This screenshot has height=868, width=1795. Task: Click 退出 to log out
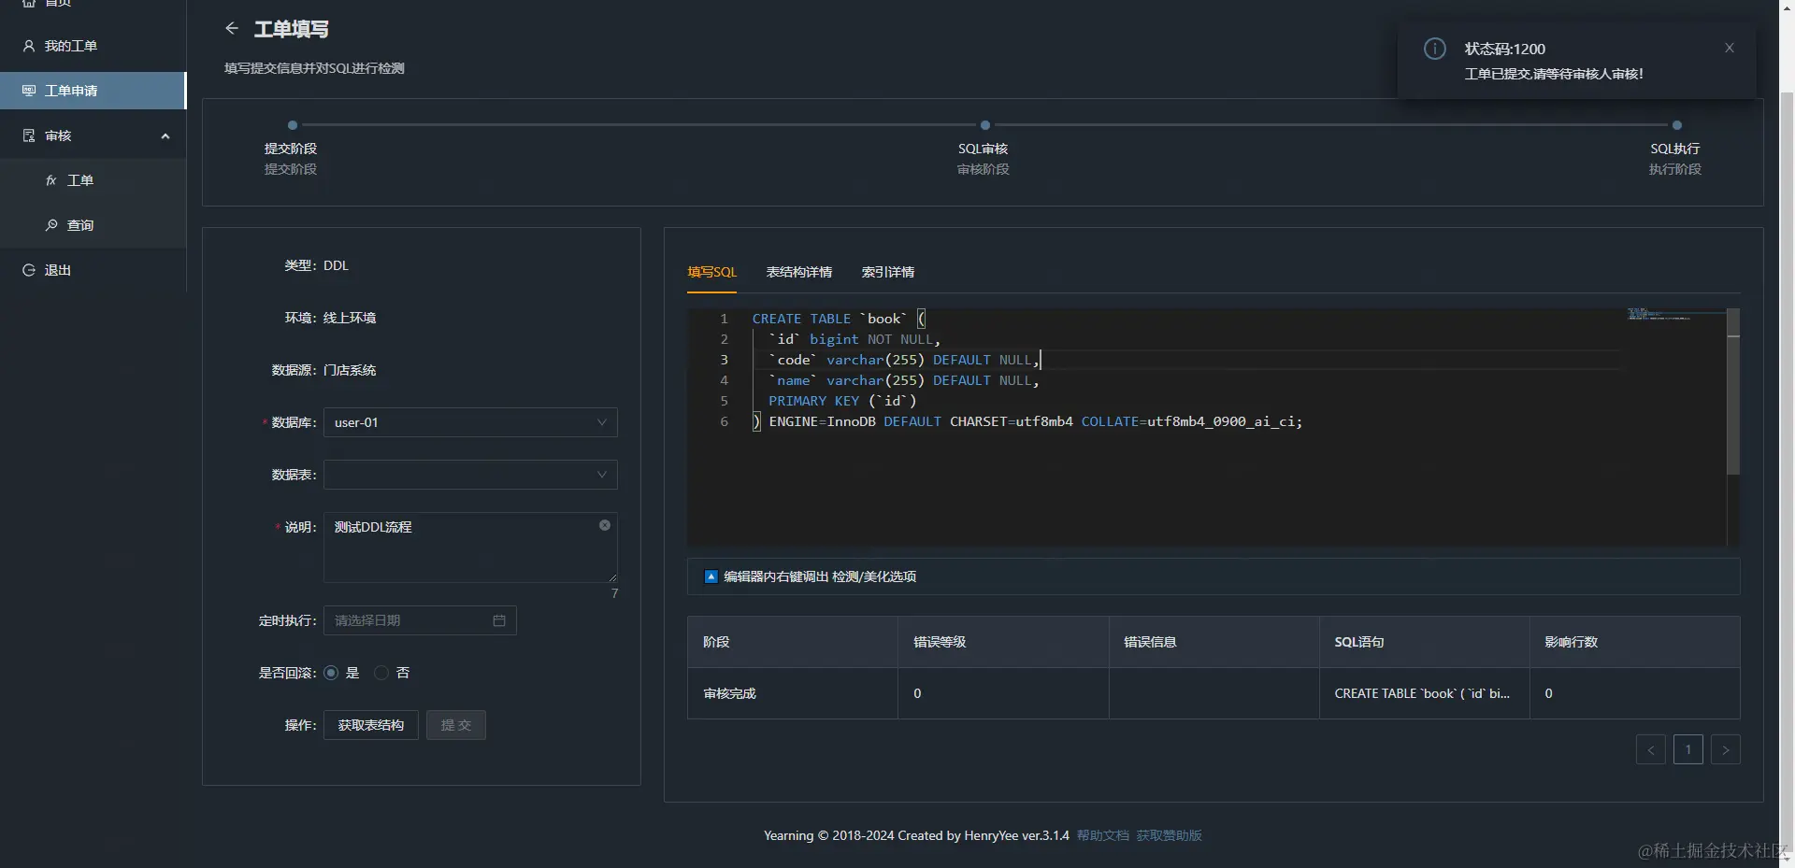click(93, 270)
